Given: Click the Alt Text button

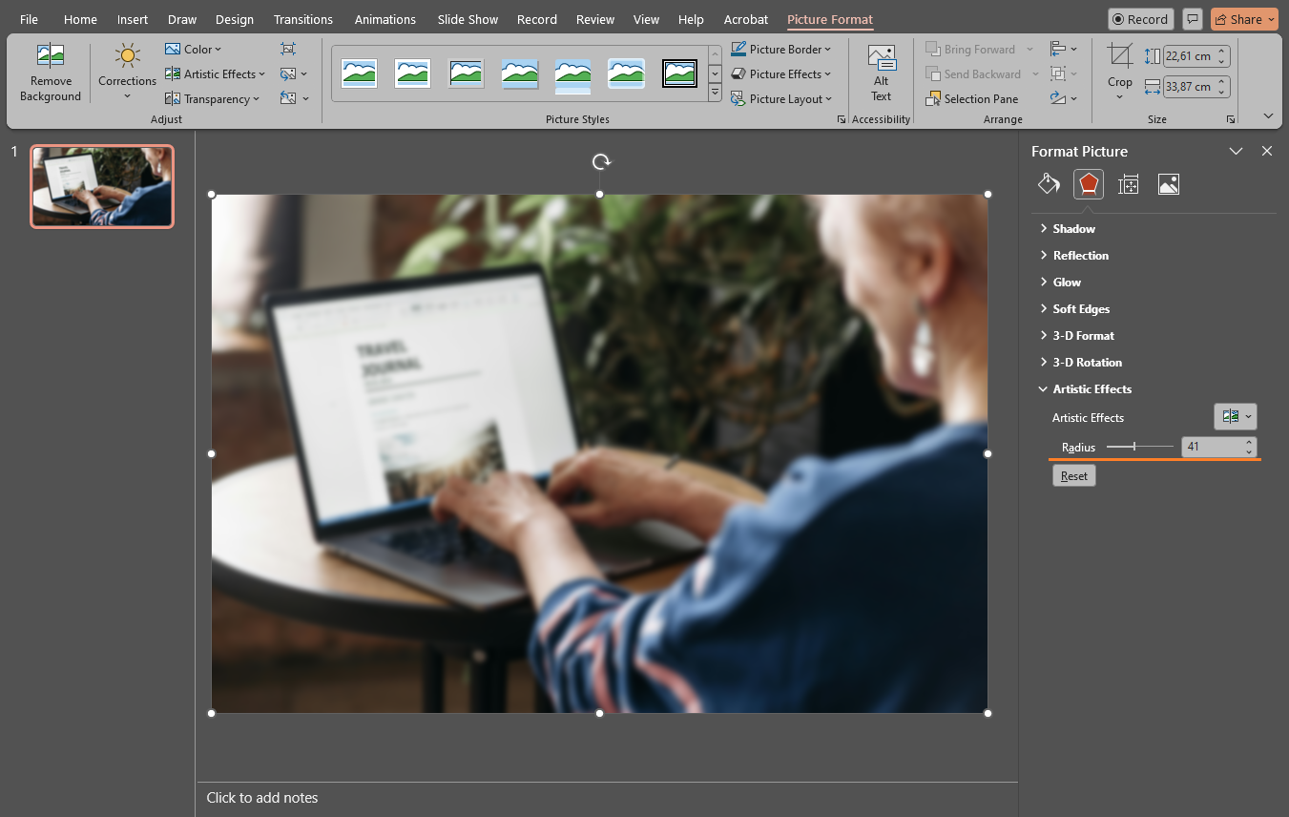Looking at the screenshot, I should tap(882, 73).
